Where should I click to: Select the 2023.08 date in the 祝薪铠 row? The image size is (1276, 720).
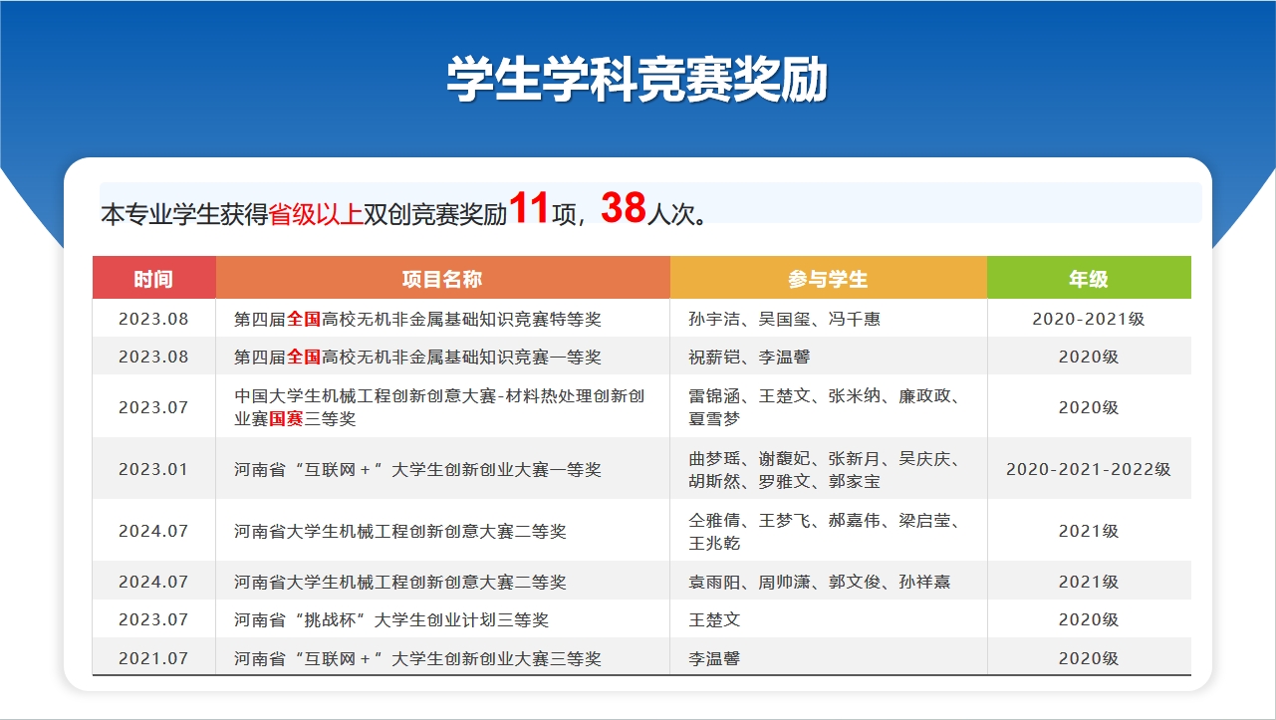coord(153,357)
